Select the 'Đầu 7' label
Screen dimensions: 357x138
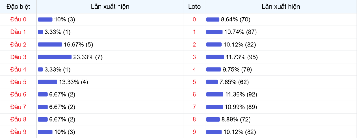point(18,107)
